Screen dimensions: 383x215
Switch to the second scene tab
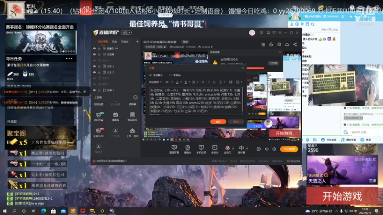tap(114, 42)
